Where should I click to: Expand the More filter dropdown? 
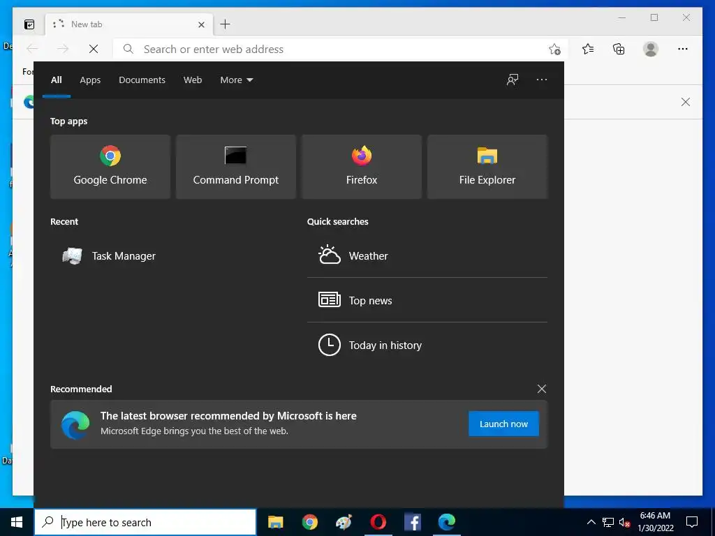[236, 80]
